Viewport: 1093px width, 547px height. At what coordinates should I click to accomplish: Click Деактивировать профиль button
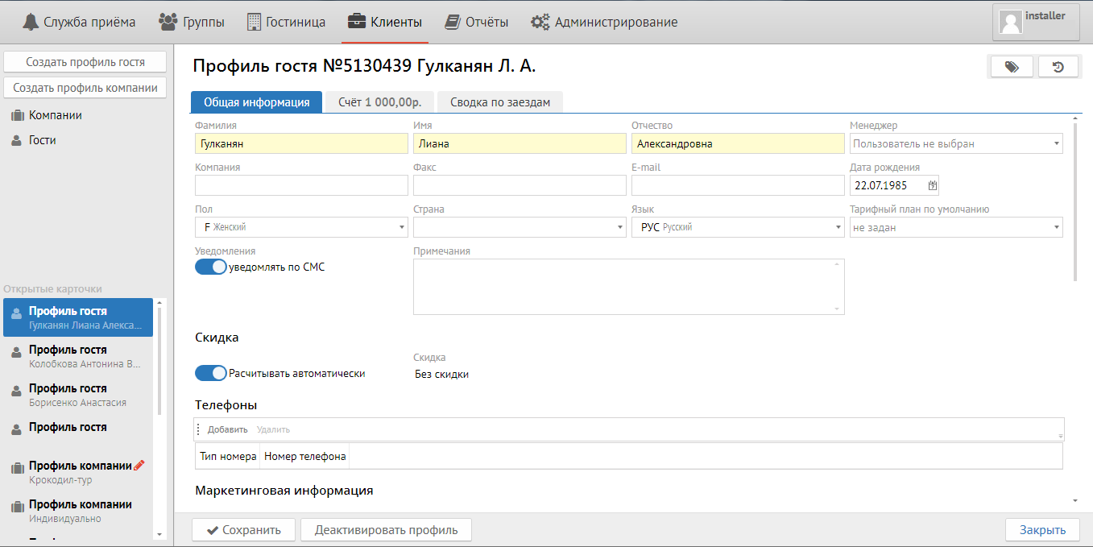[386, 530]
